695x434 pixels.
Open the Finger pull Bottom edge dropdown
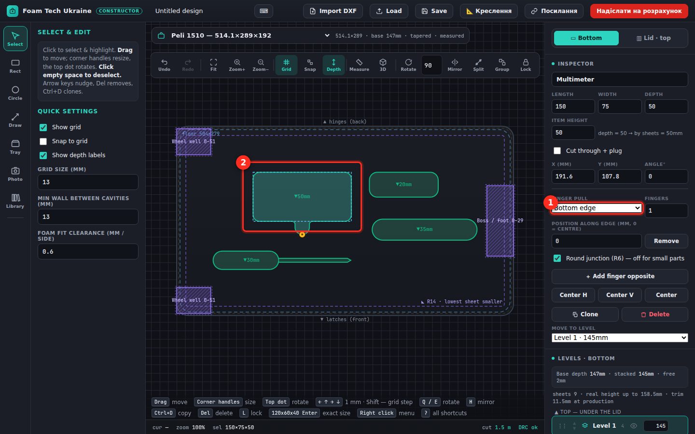[x=597, y=208]
